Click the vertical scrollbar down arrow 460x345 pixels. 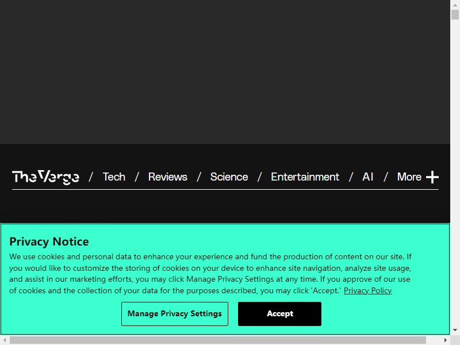pyautogui.click(x=455, y=330)
